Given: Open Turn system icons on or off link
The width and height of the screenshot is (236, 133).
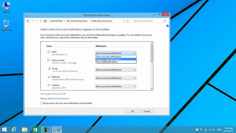Looking at the screenshot, I should [53, 94].
